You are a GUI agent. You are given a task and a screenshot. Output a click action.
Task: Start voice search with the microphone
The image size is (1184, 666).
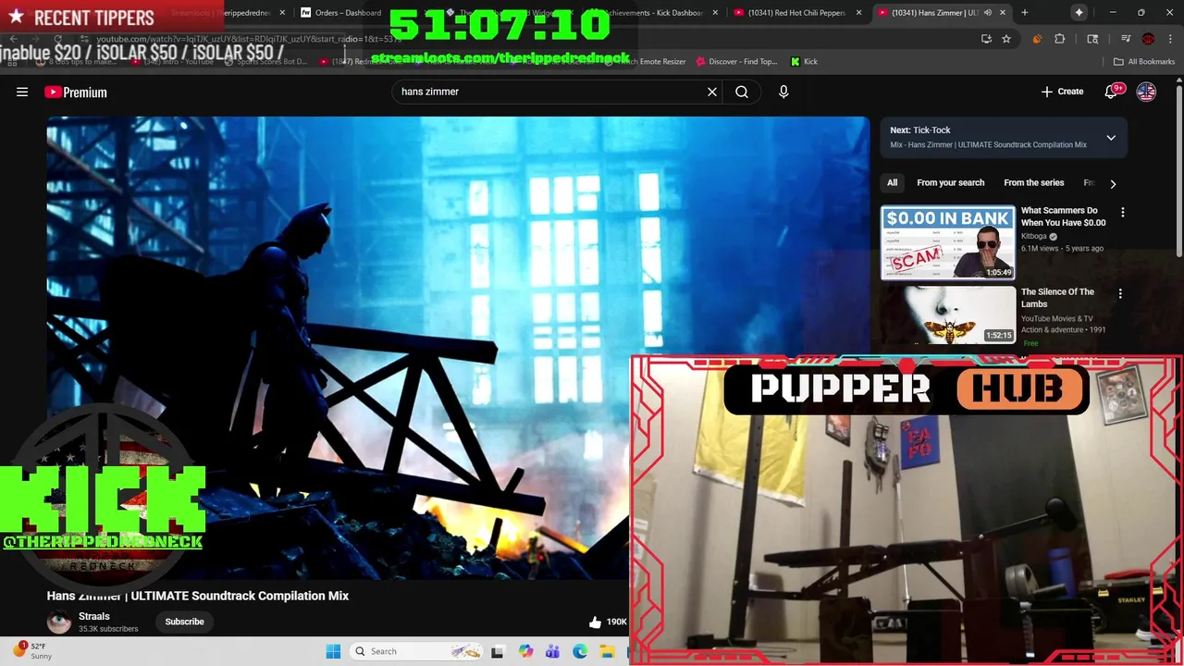click(783, 92)
